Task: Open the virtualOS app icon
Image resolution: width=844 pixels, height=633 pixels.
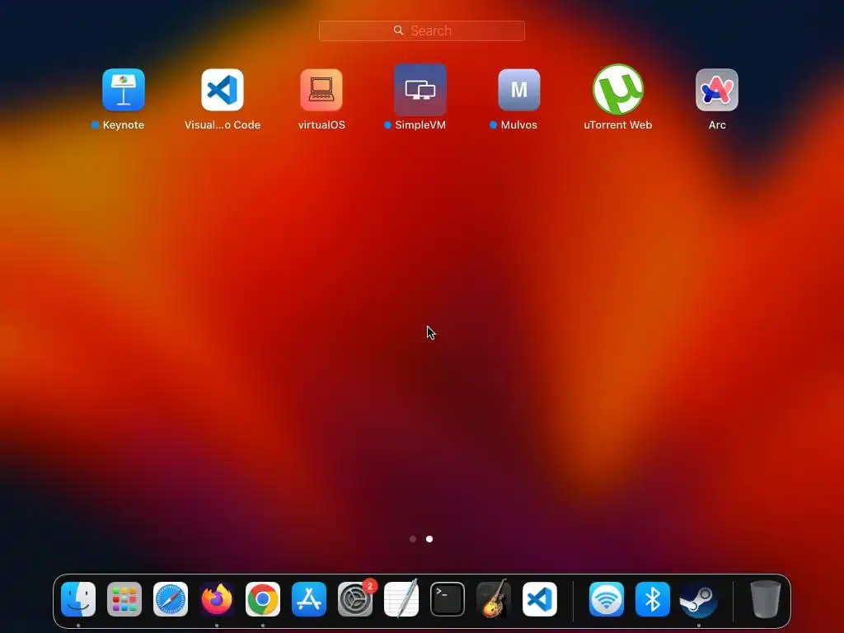Action: tap(321, 89)
